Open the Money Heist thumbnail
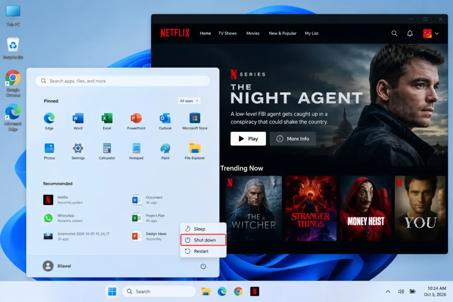 (365, 208)
